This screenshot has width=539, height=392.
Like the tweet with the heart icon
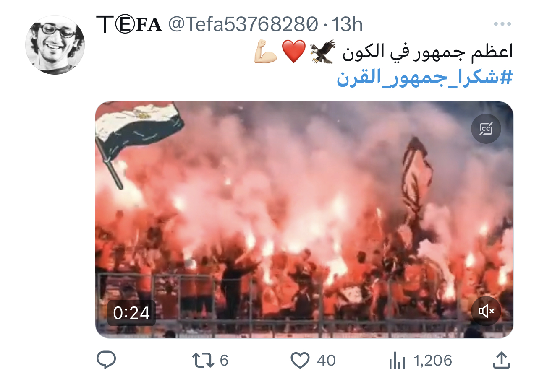tap(300, 361)
